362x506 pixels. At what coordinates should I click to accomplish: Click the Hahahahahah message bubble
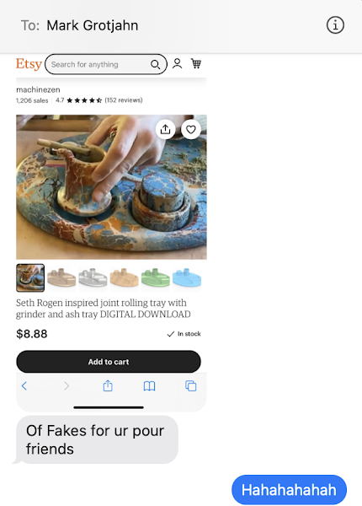point(290,489)
